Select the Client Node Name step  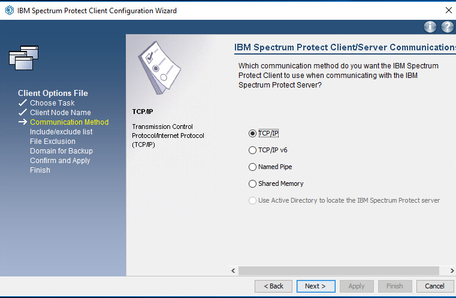click(x=61, y=112)
